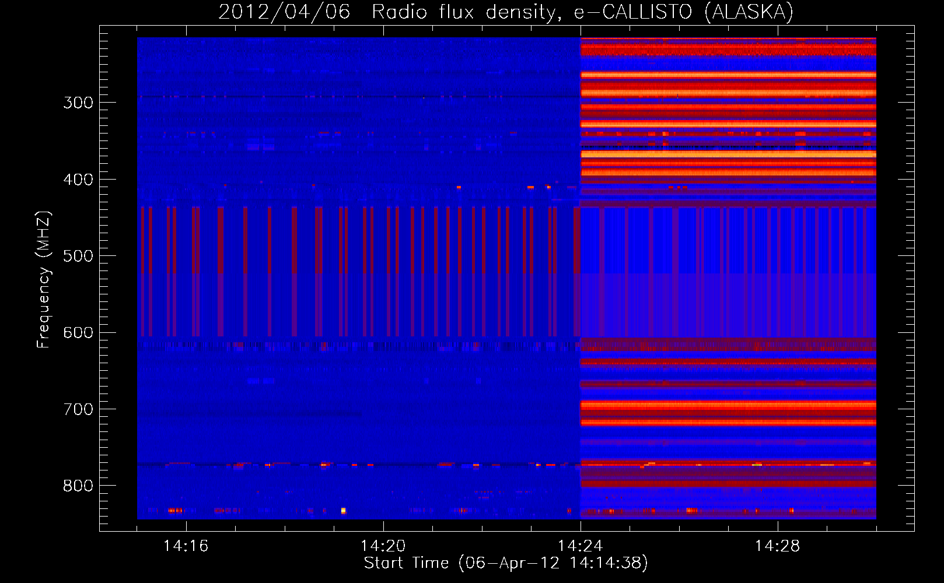Viewport: 944px width, 583px height.
Task: Click the date "2012/04/06" in the title
Action: coord(284,12)
